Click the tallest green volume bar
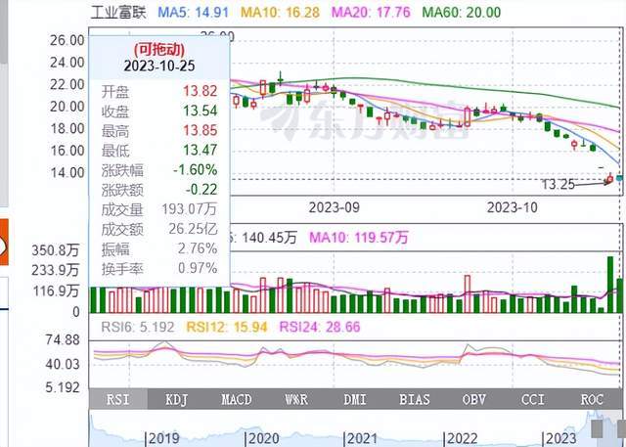 click(611, 285)
